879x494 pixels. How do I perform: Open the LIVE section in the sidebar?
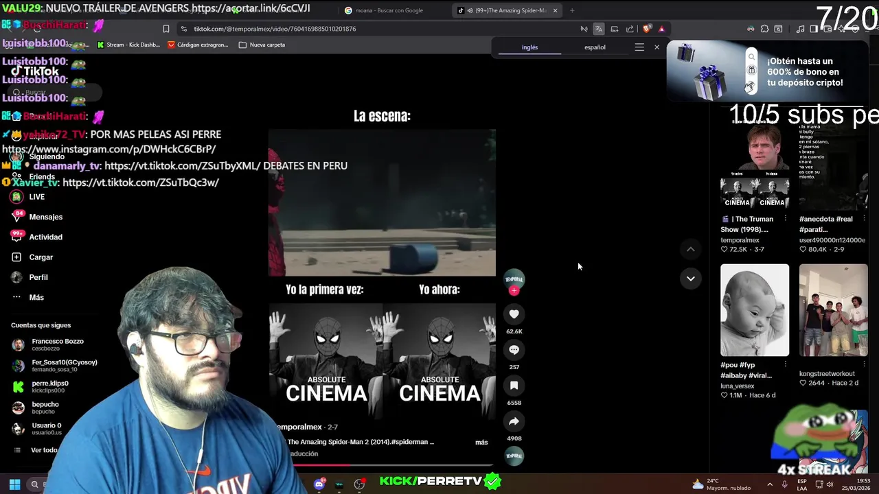click(29, 197)
